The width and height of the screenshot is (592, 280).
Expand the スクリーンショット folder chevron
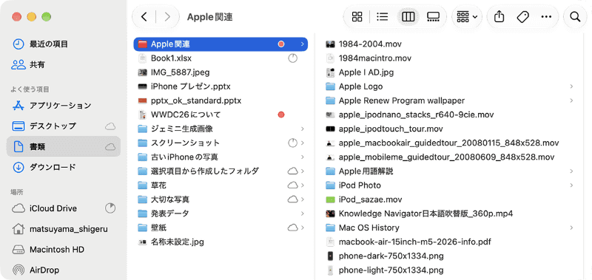click(303, 143)
